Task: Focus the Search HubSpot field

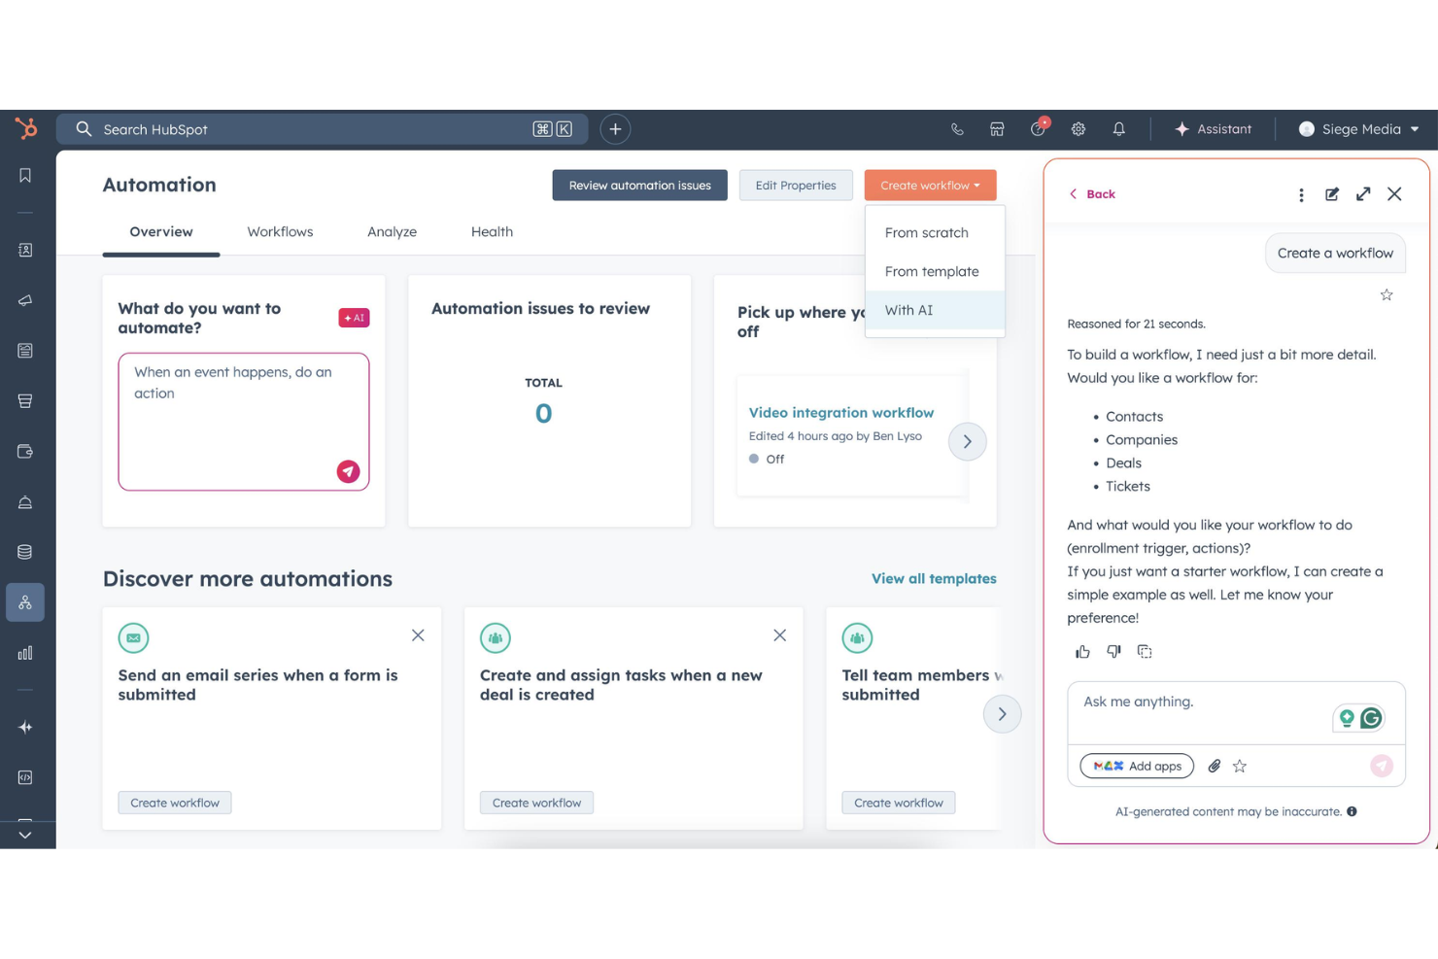Action: point(322,129)
